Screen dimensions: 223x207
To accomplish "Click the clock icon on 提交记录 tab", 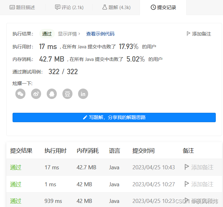I will (x=153, y=7).
